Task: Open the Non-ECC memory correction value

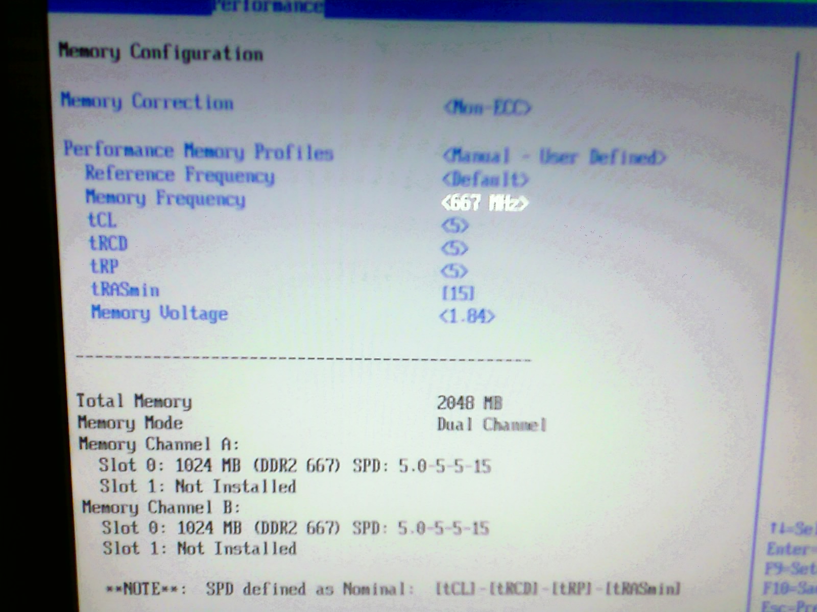Action: tap(487, 108)
